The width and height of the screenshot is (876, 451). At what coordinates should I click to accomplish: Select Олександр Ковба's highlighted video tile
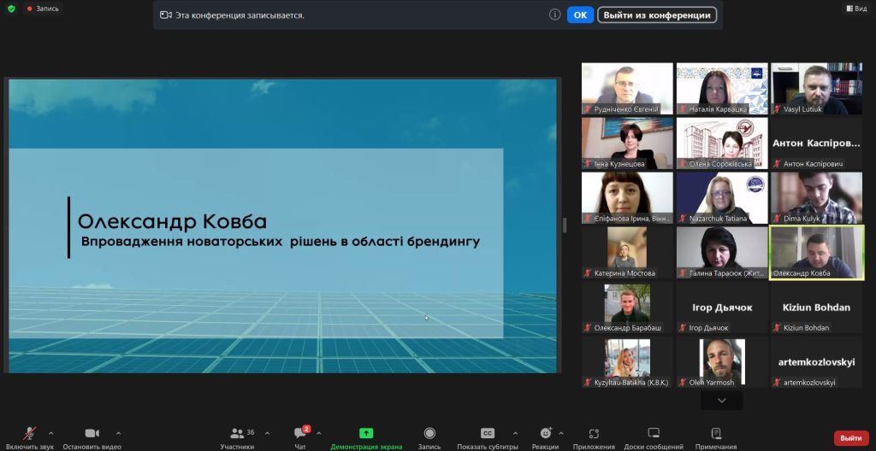(816, 252)
